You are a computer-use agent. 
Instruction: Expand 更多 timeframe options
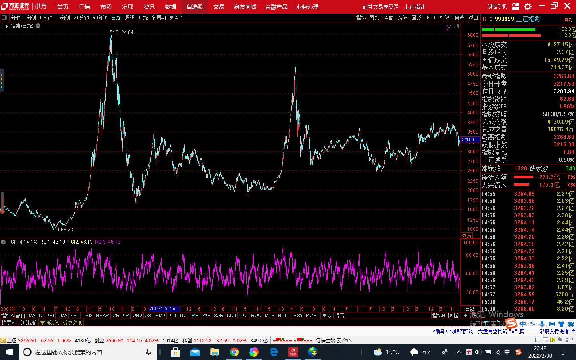click(176, 18)
